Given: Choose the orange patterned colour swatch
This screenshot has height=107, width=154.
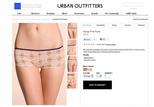Looking at the screenshot, I should 90,70.
